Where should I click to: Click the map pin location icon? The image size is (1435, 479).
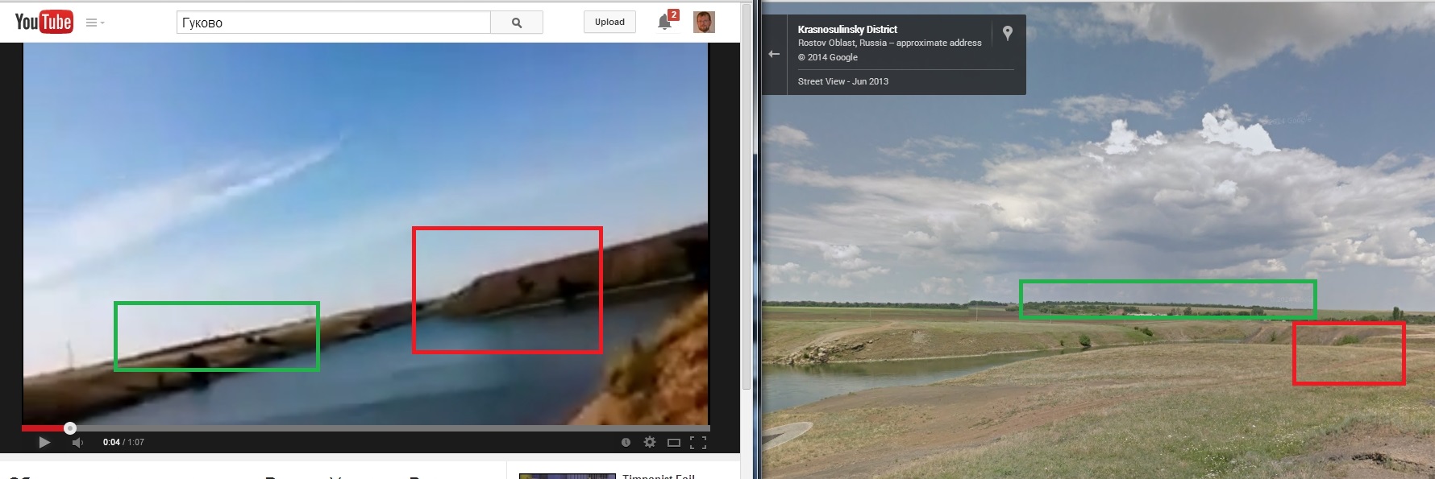(x=1007, y=33)
